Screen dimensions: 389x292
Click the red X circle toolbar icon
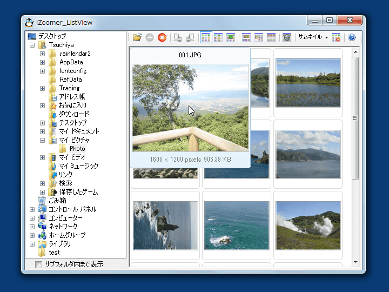pyautogui.click(x=162, y=37)
